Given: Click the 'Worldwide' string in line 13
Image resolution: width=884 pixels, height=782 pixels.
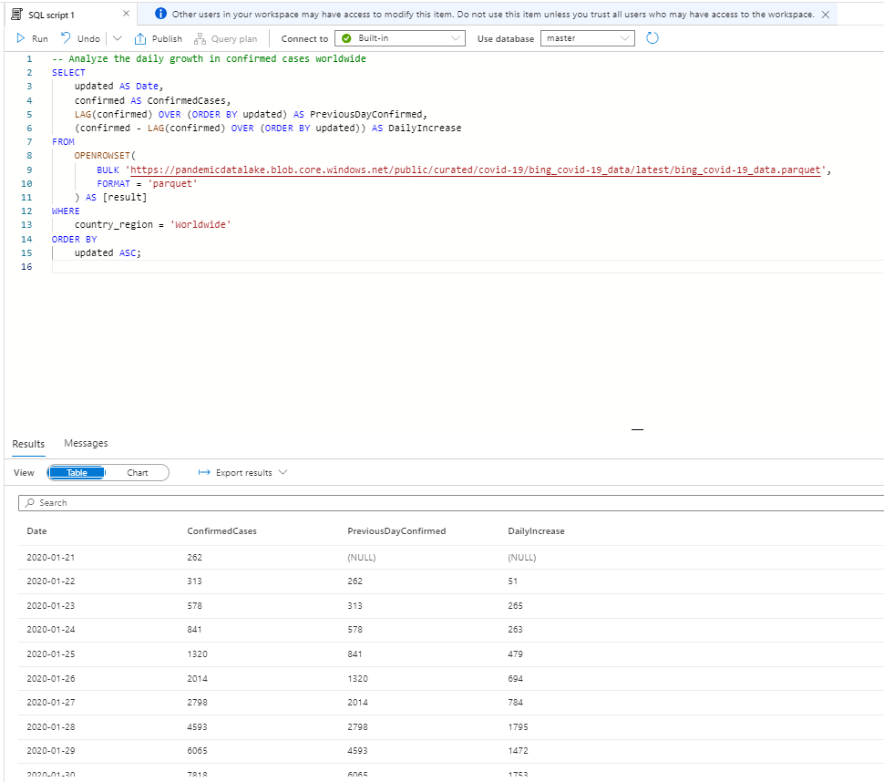Looking at the screenshot, I should [x=200, y=224].
